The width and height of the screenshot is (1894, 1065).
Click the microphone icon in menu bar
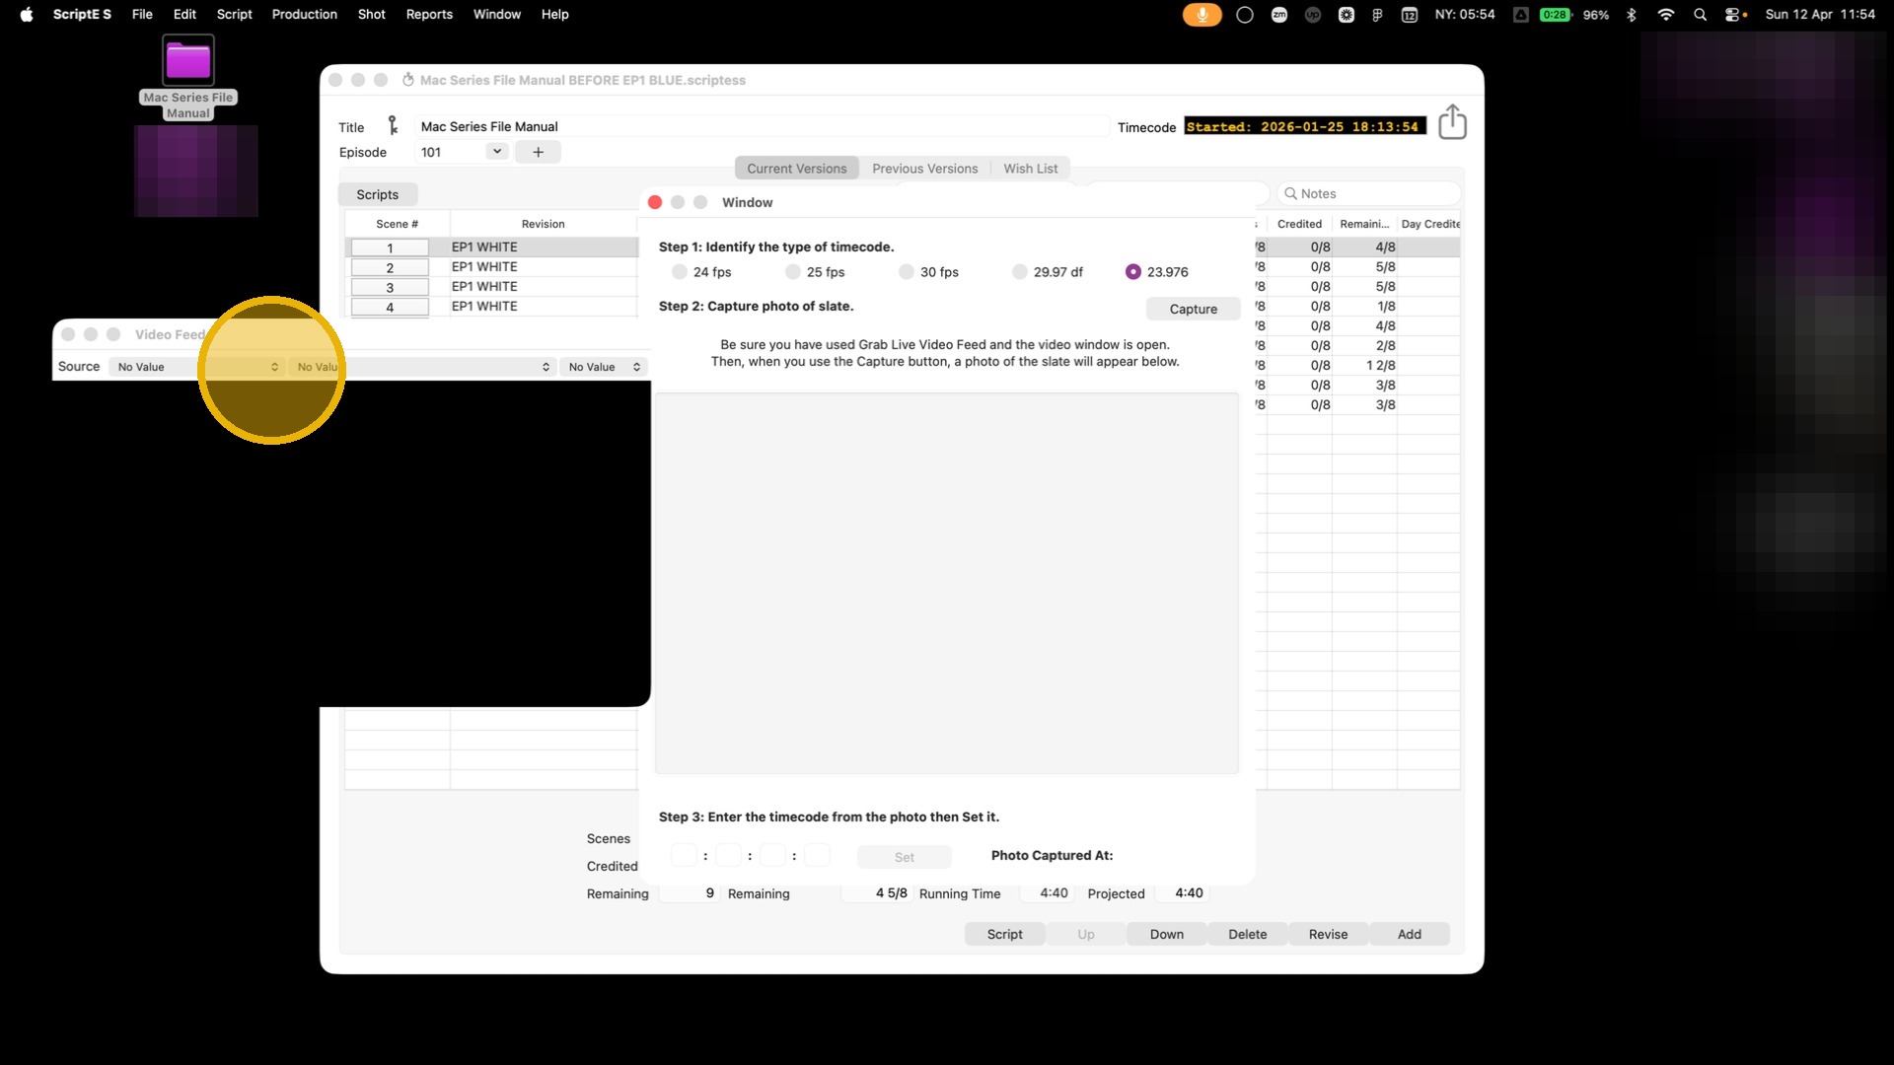[1202, 15]
